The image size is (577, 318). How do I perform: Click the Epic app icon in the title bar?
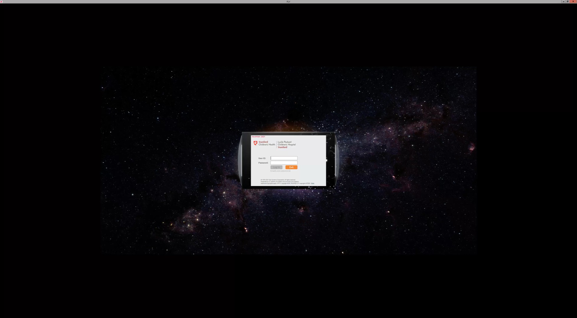(1, 1)
